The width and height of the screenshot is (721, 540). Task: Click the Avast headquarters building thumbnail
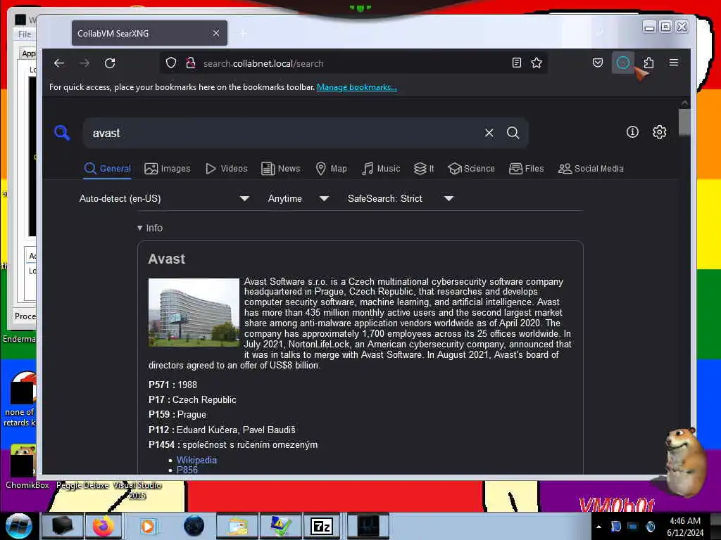coord(194,311)
